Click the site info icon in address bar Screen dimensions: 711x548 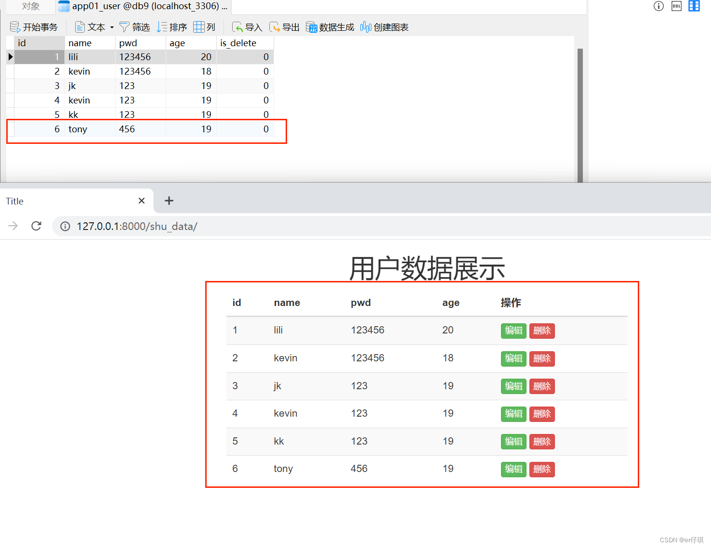[65, 226]
